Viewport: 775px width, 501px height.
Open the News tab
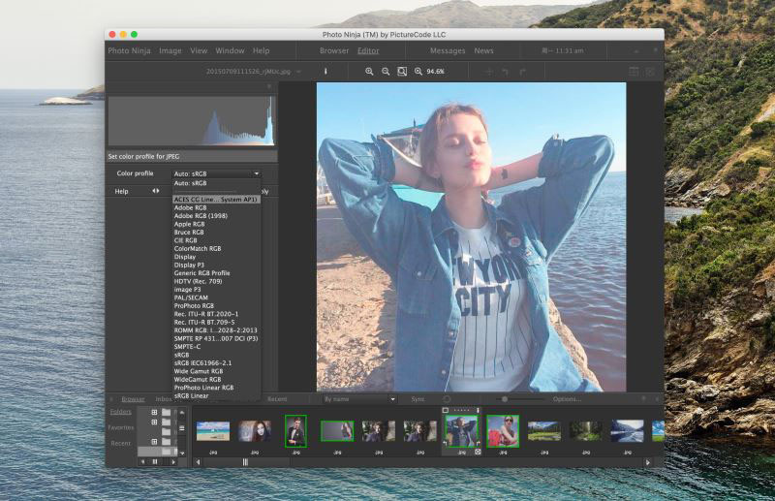click(483, 50)
